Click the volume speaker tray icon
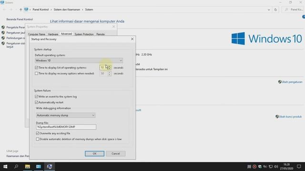This screenshot has height=171, width=305. (276, 167)
